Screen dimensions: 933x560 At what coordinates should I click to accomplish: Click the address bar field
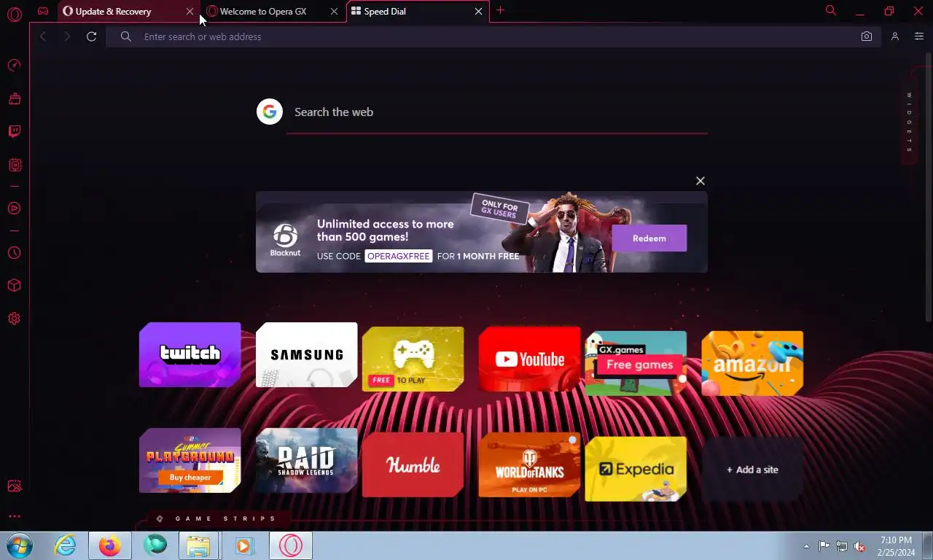click(x=493, y=36)
